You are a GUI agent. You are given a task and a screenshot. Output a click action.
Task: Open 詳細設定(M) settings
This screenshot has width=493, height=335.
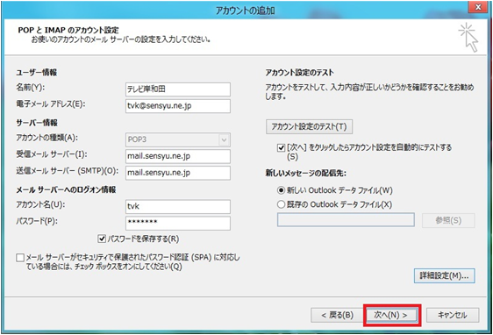tap(444, 276)
